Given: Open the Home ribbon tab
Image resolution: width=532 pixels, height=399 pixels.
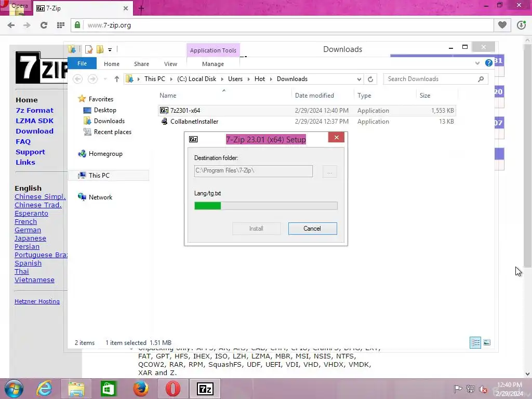Looking at the screenshot, I should [x=112, y=64].
